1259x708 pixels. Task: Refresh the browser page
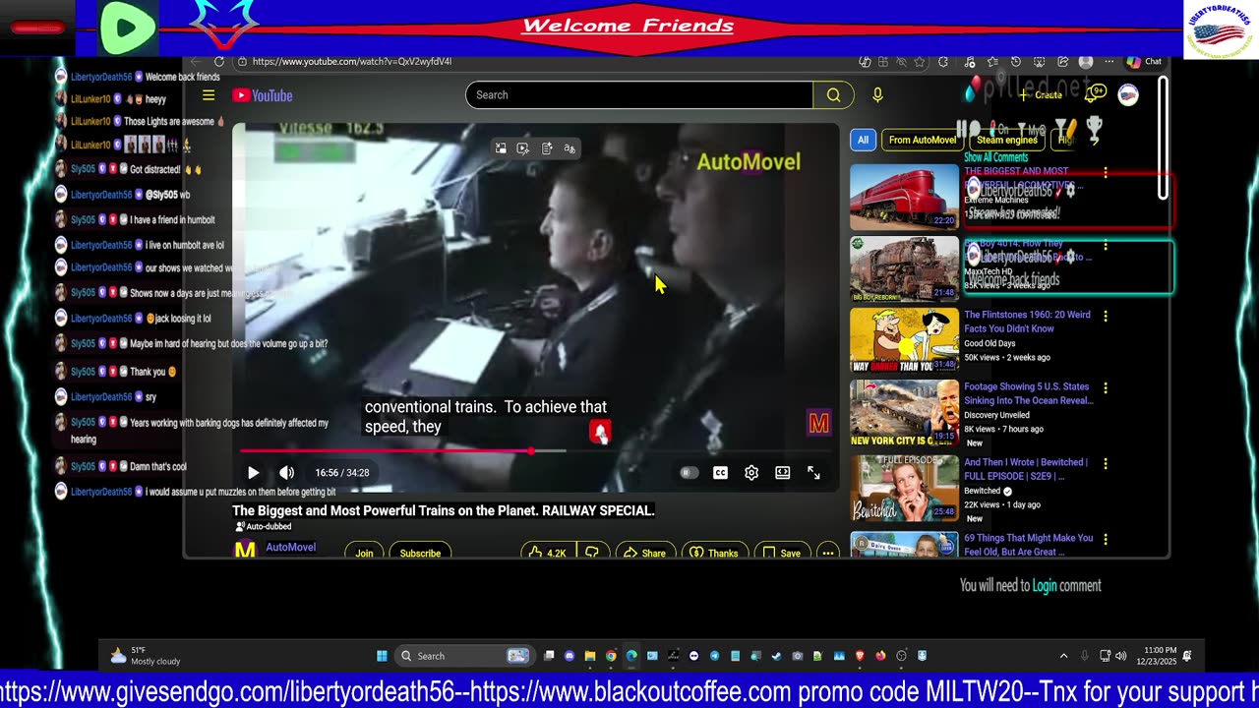218,61
